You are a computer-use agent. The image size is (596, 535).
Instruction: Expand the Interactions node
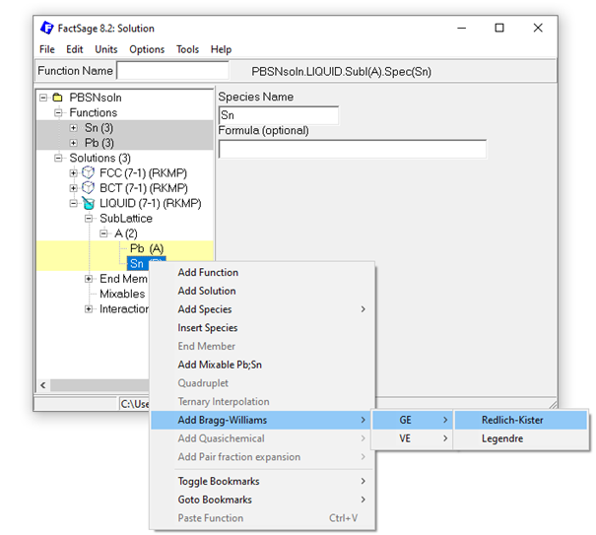(x=89, y=309)
